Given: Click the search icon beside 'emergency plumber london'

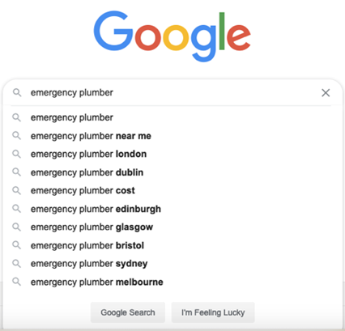Looking at the screenshot, I should pyautogui.click(x=16, y=154).
